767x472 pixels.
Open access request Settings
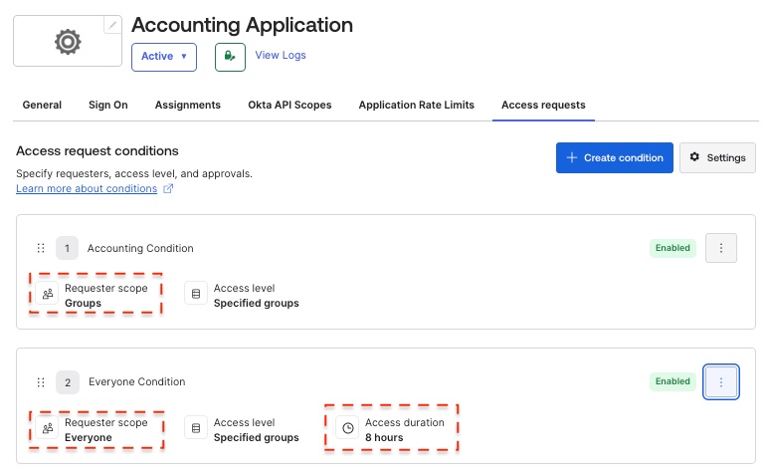point(717,157)
